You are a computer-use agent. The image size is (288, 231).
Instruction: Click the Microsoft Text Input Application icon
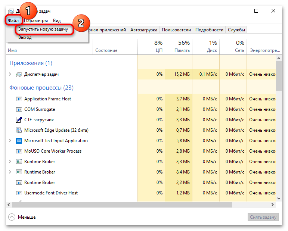click(x=19, y=141)
